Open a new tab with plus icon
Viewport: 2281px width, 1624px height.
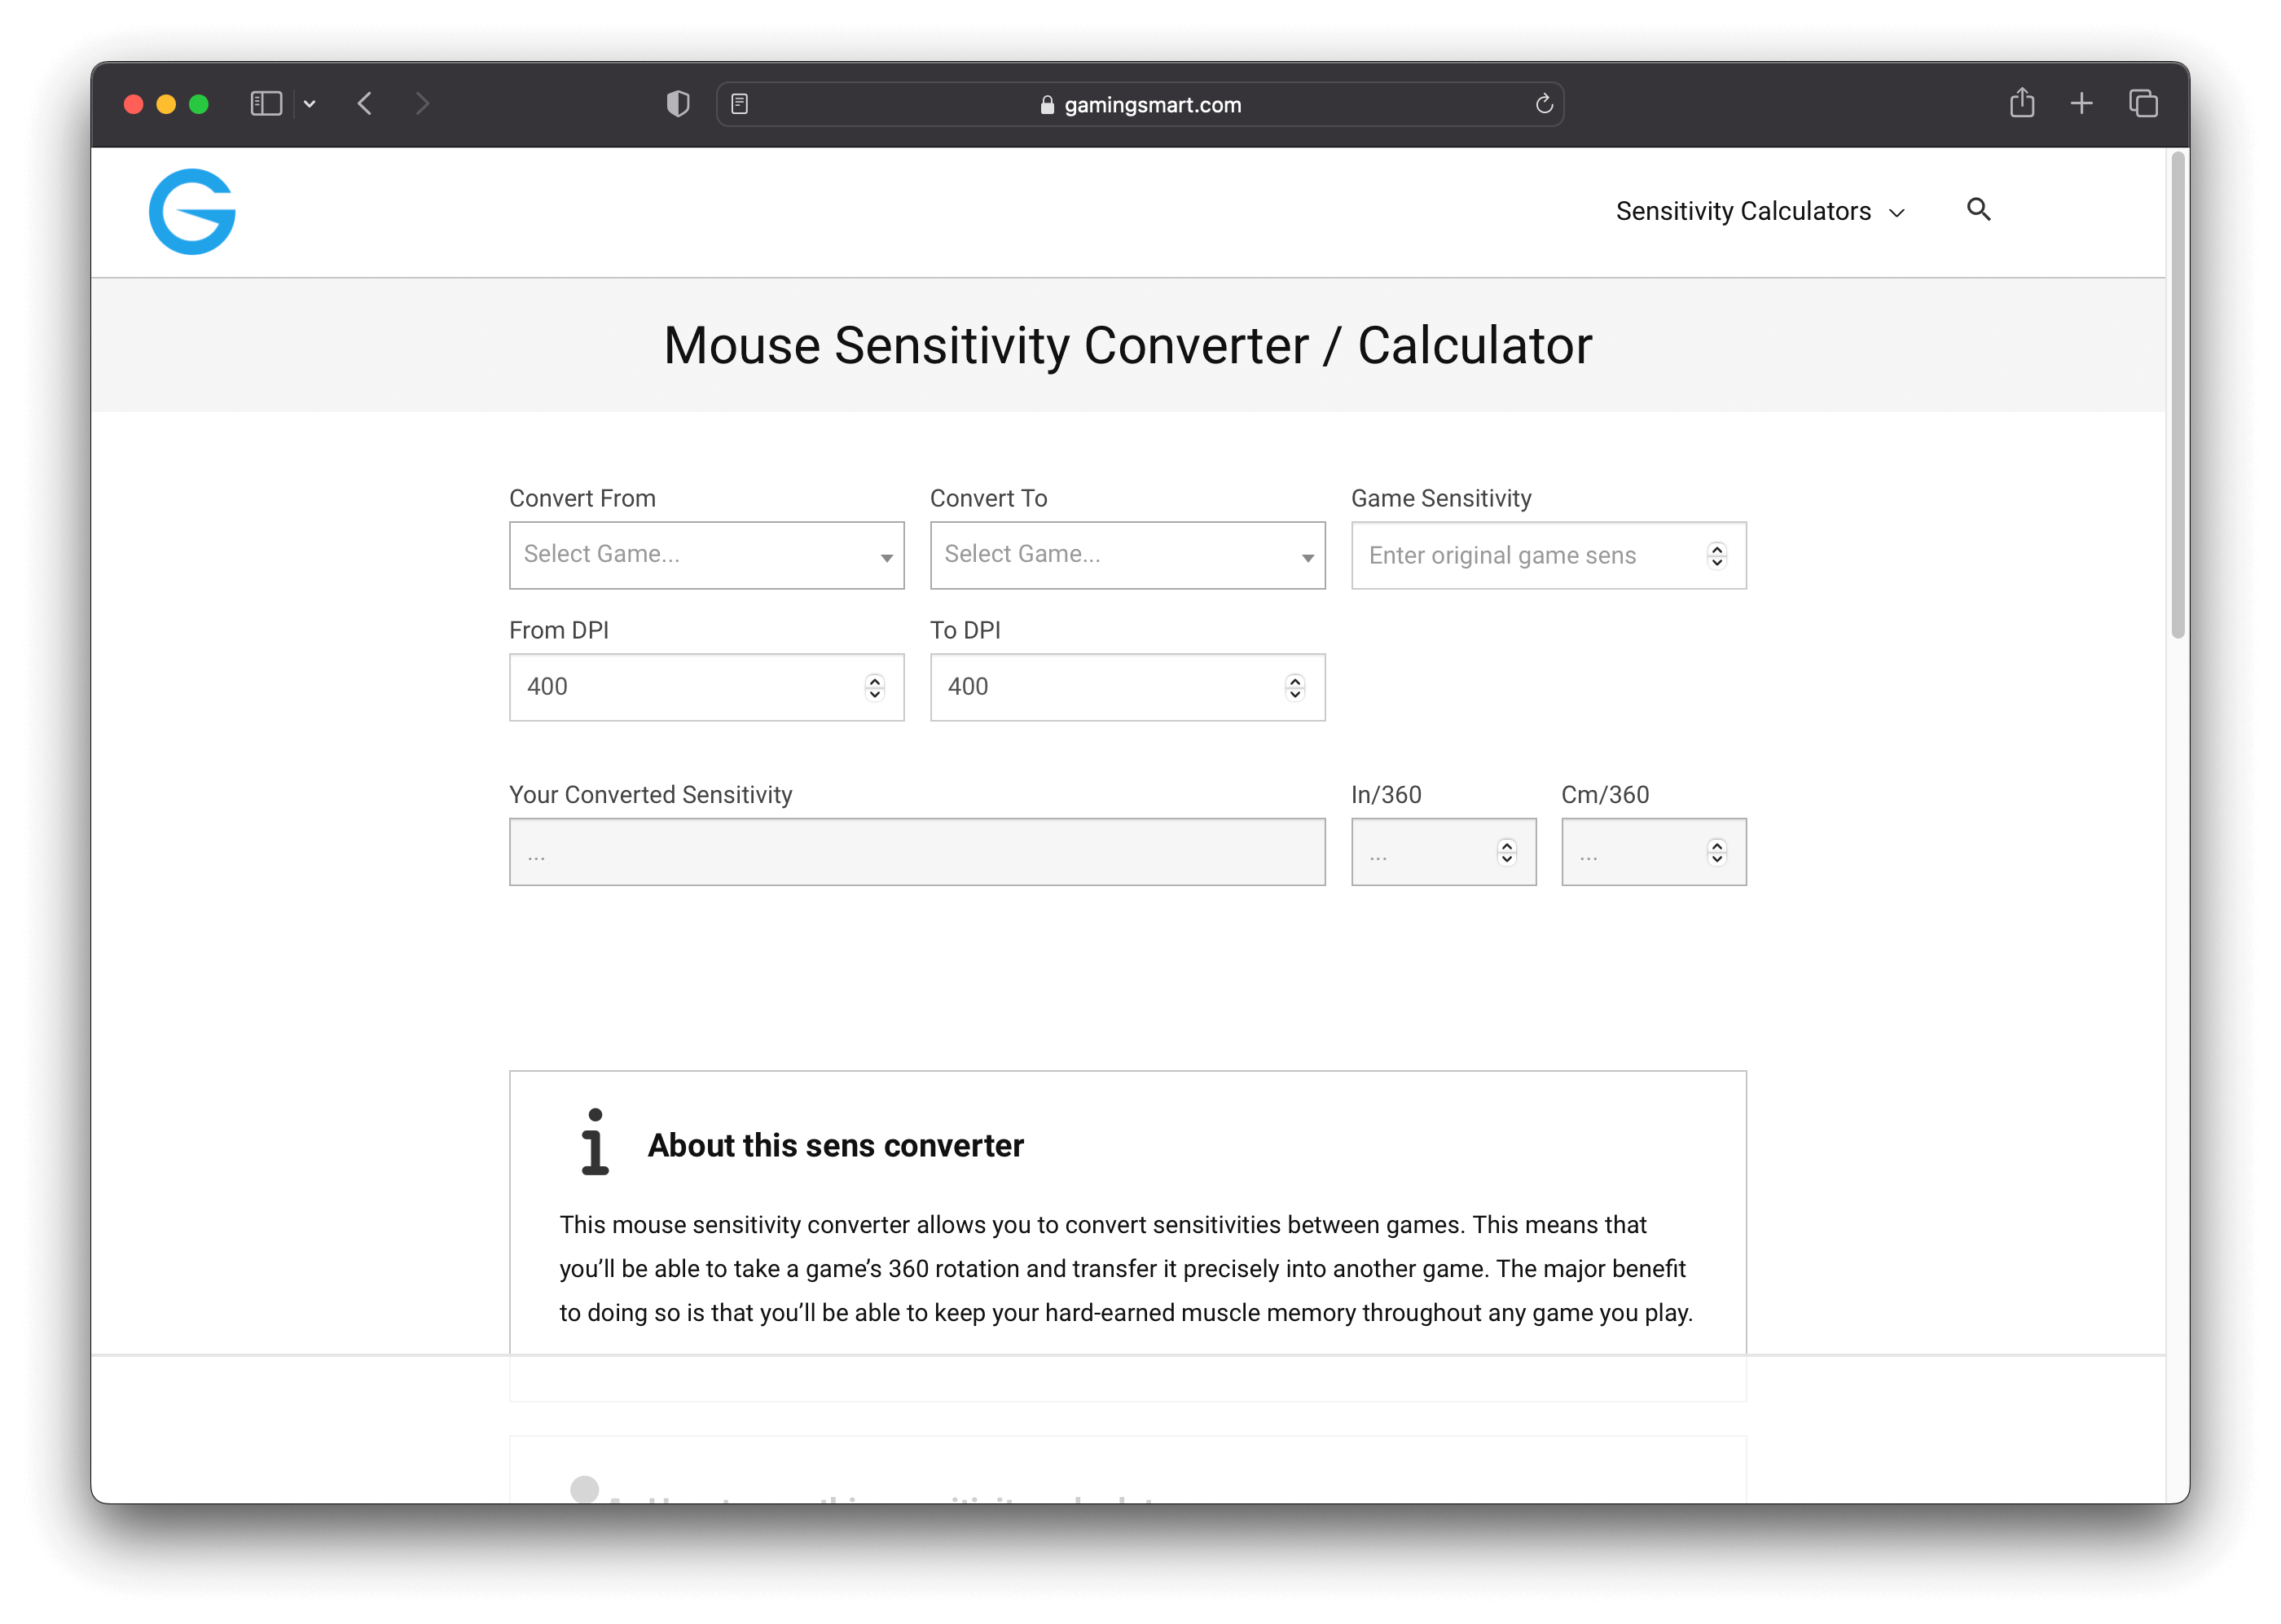click(2081, 103)
